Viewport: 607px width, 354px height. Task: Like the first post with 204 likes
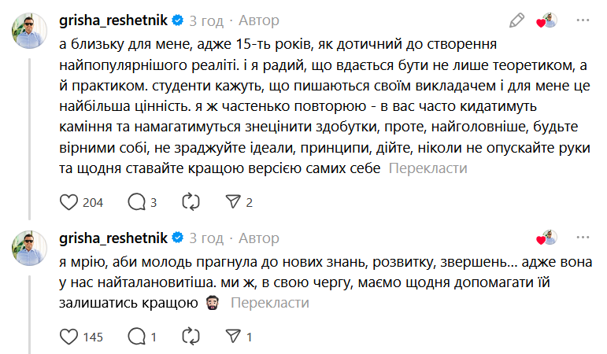[x=69, y=202]
